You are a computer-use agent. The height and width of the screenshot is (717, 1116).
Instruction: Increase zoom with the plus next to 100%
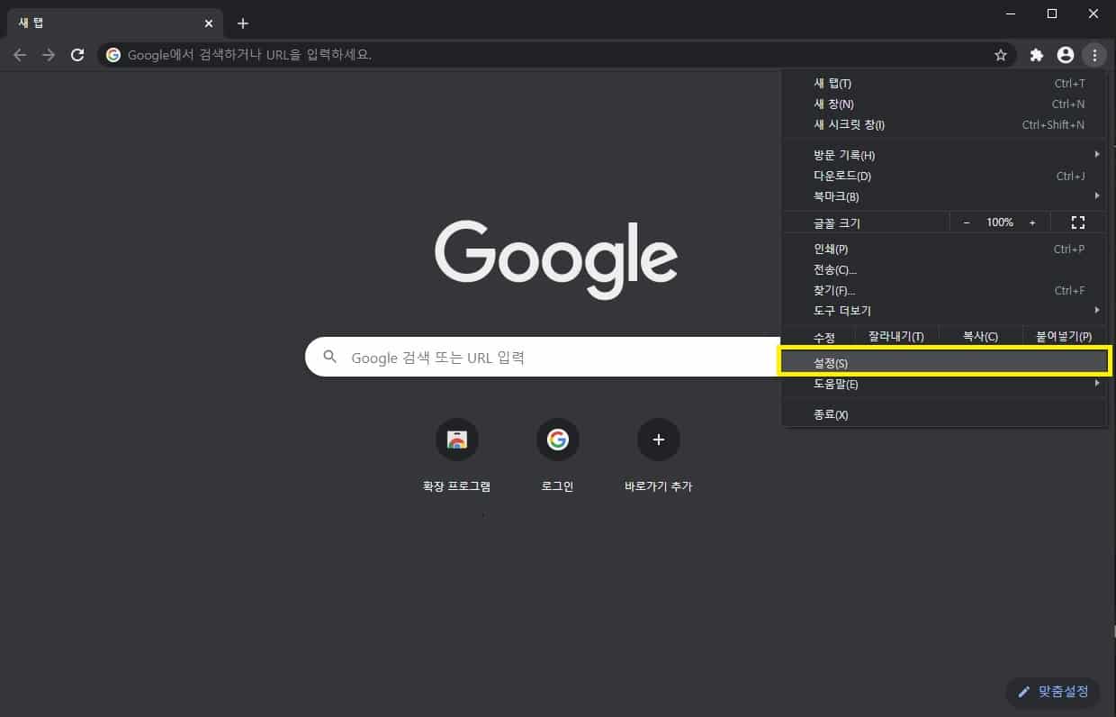pyautogui.click(x=1031, y=222)
